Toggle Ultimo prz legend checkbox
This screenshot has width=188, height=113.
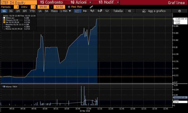coord(4,18)
